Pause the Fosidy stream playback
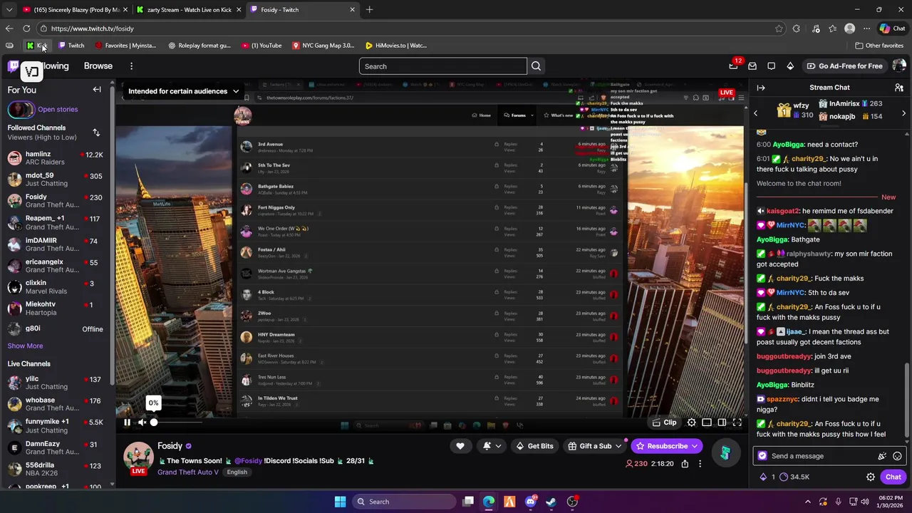The image size is (912, 513). point(127,423)
